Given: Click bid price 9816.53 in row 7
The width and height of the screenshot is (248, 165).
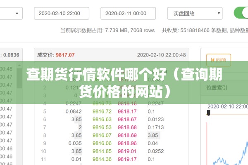Looking at the screenshot, I should 102,127.
